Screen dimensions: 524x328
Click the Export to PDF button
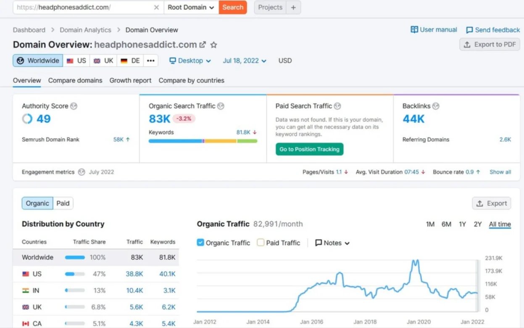click(x=490, y=45)
